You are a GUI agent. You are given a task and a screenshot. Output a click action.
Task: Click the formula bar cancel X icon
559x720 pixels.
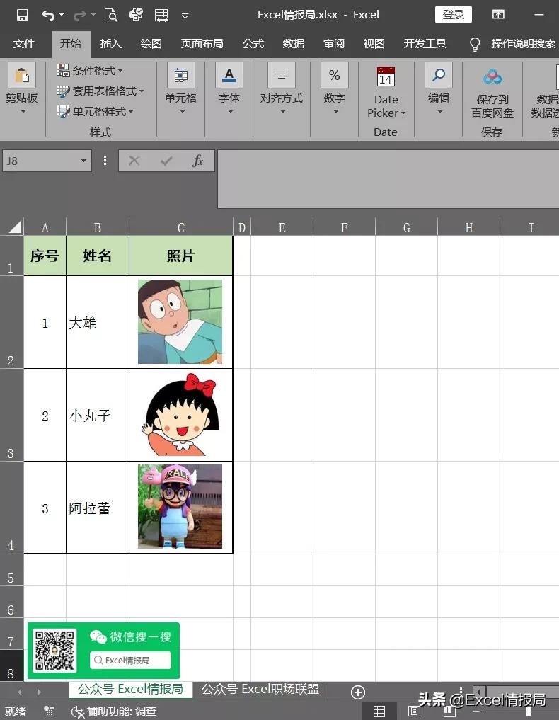click(x=134, y=161)
